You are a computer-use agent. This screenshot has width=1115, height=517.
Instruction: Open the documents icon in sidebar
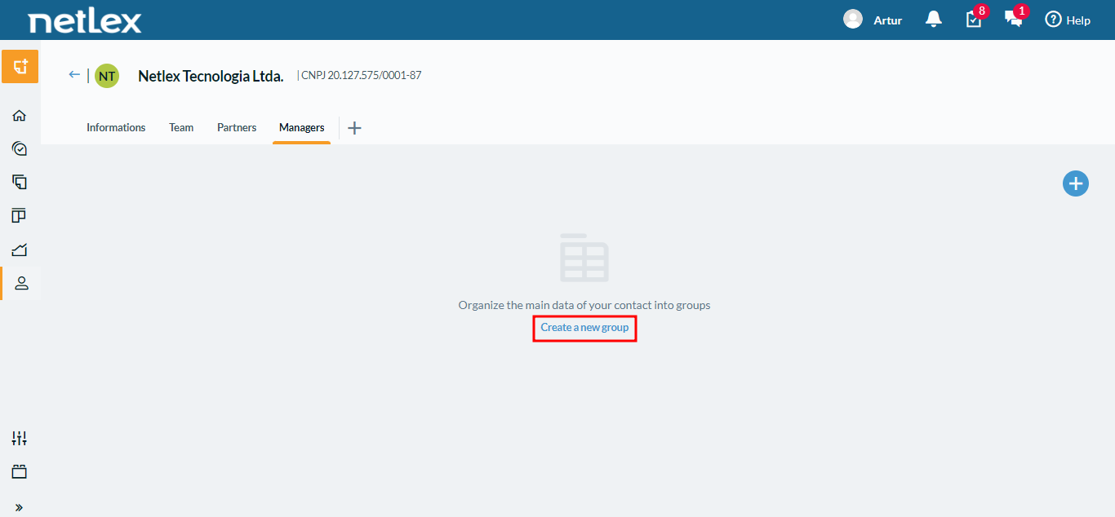tap(20, 182)
